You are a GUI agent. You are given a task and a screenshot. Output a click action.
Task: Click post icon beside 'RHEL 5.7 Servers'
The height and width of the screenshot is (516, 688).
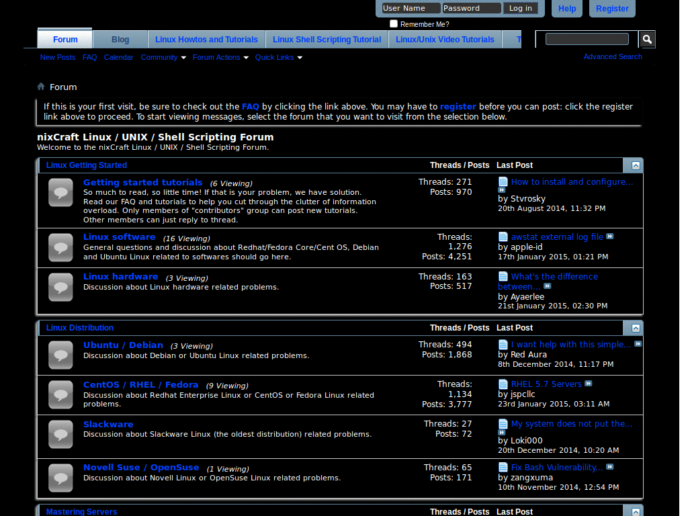[503, 384]
